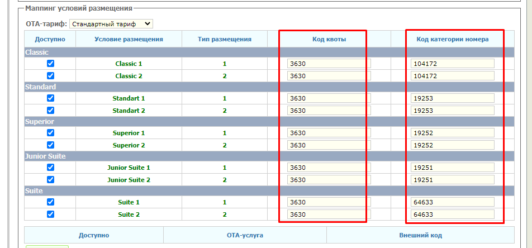Toggle the Suite 2 availability checkbox
This screenshot has width=532, height=248.
(x=50, y=214)
